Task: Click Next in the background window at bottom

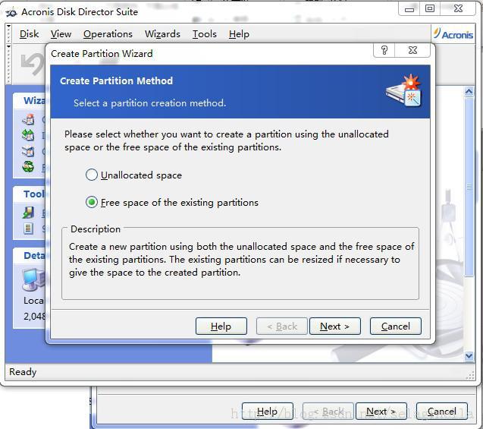Action: pos(381,411)
